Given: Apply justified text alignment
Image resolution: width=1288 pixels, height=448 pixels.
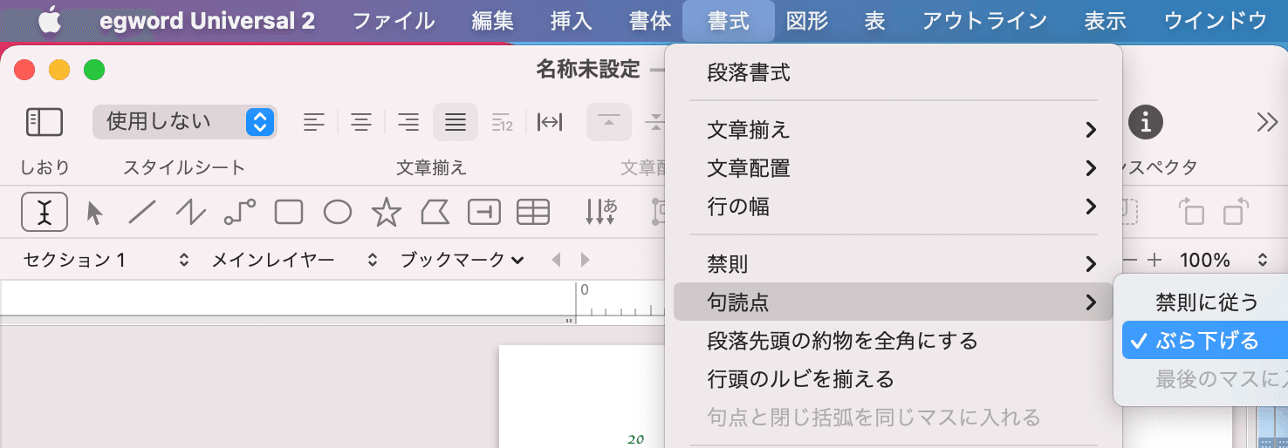Looking at the screenshot, I should click(455, 122).
